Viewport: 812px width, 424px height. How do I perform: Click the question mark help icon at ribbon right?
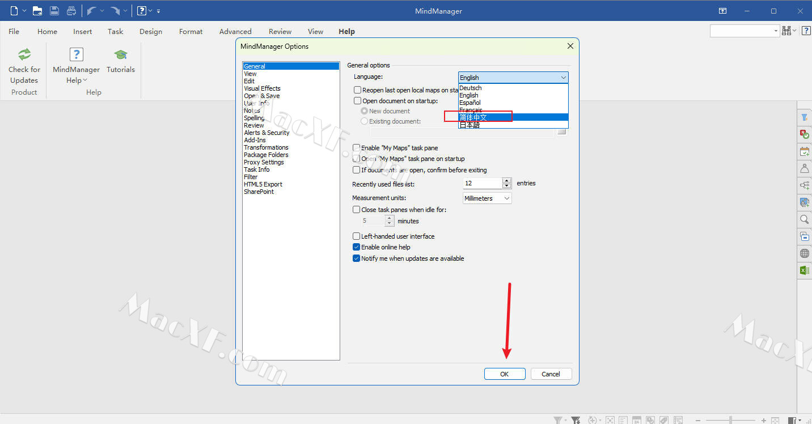click(x=806, y=31)
